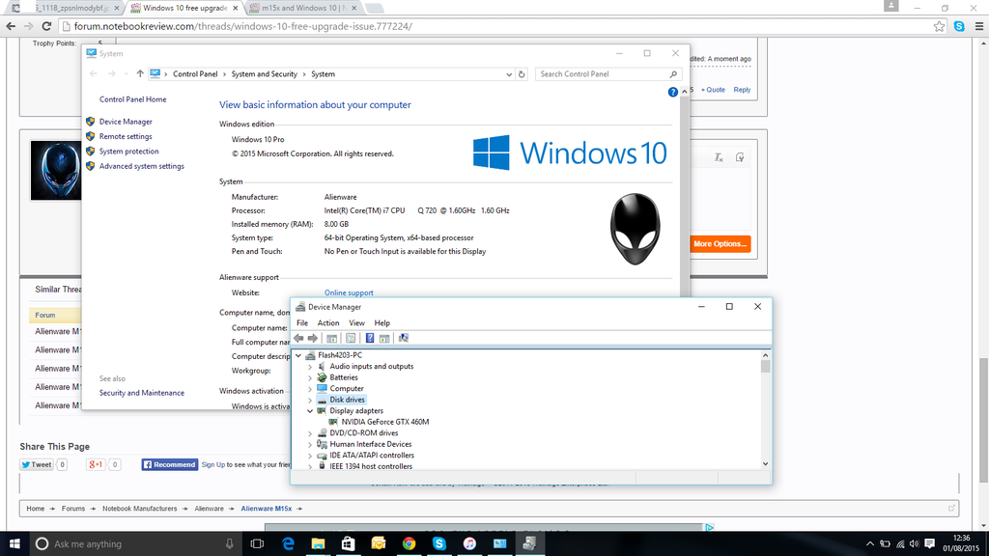Screen dimensions: 989x556
Task: Click the Tweet share button
Action: tap(36, 464)
